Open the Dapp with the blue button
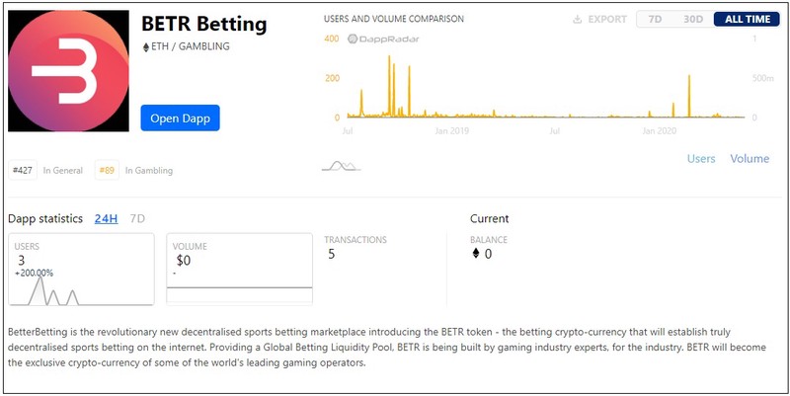Screen dimensions: 790x396 pos(180,118)
